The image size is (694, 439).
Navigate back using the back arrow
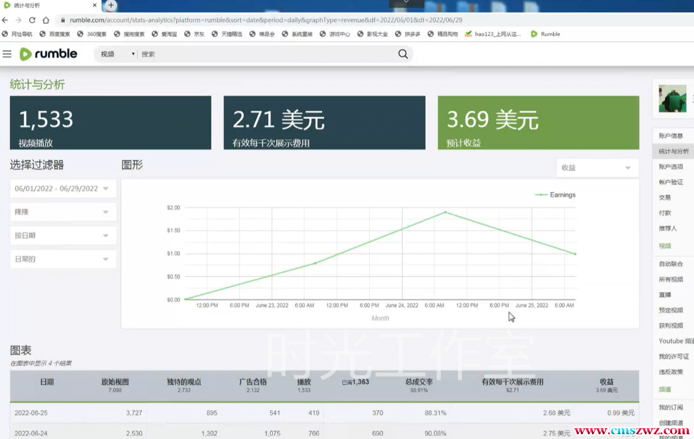tap(5, 20)
